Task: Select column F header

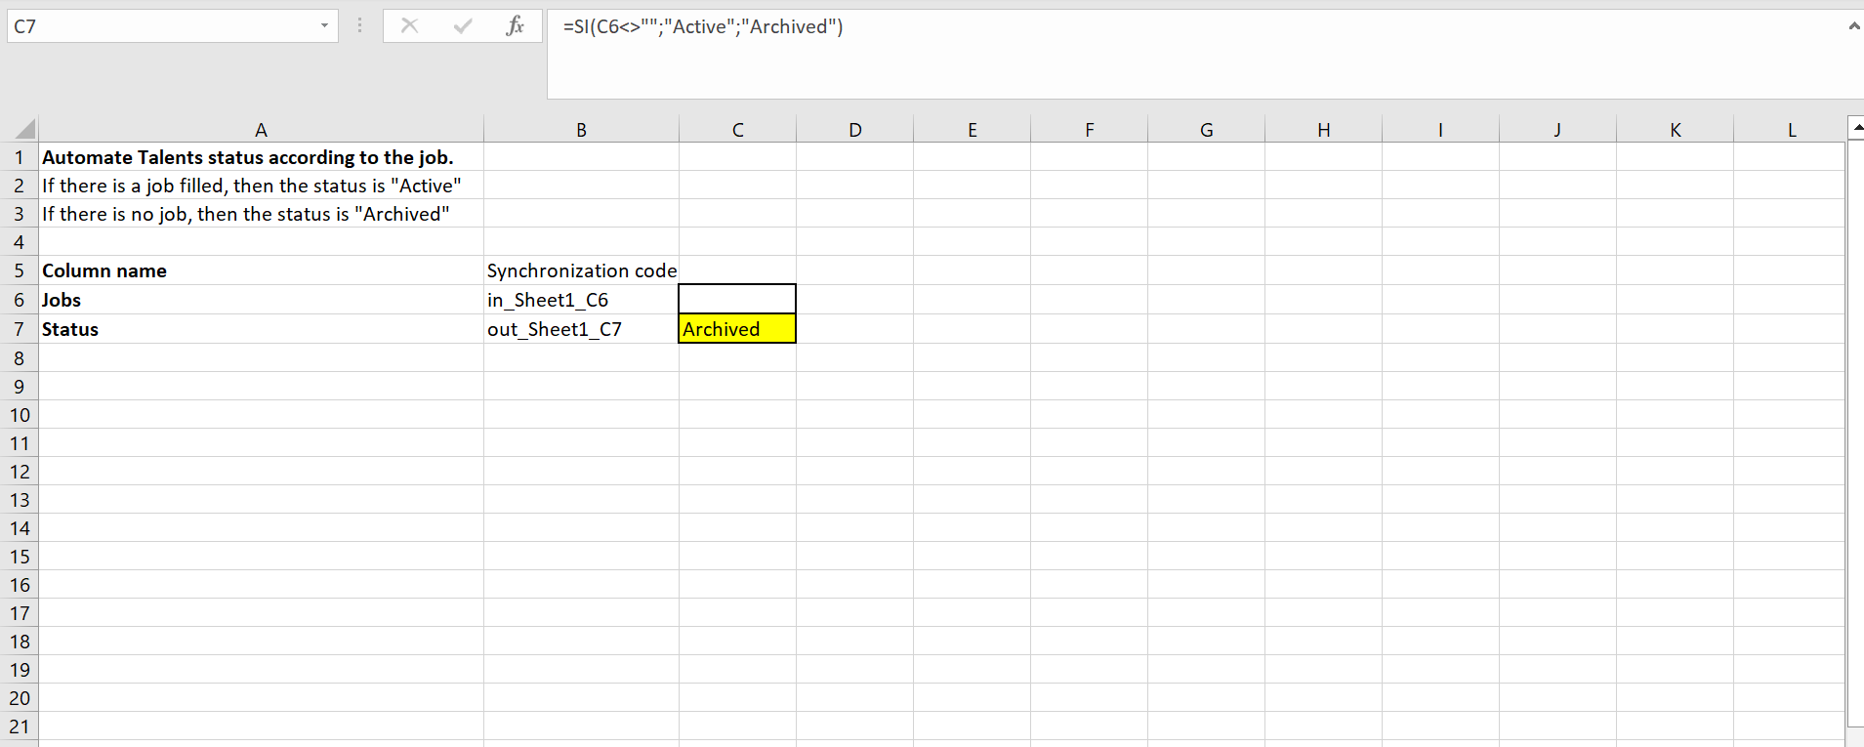Action: pyautogui.click(x=1089, y=129)
